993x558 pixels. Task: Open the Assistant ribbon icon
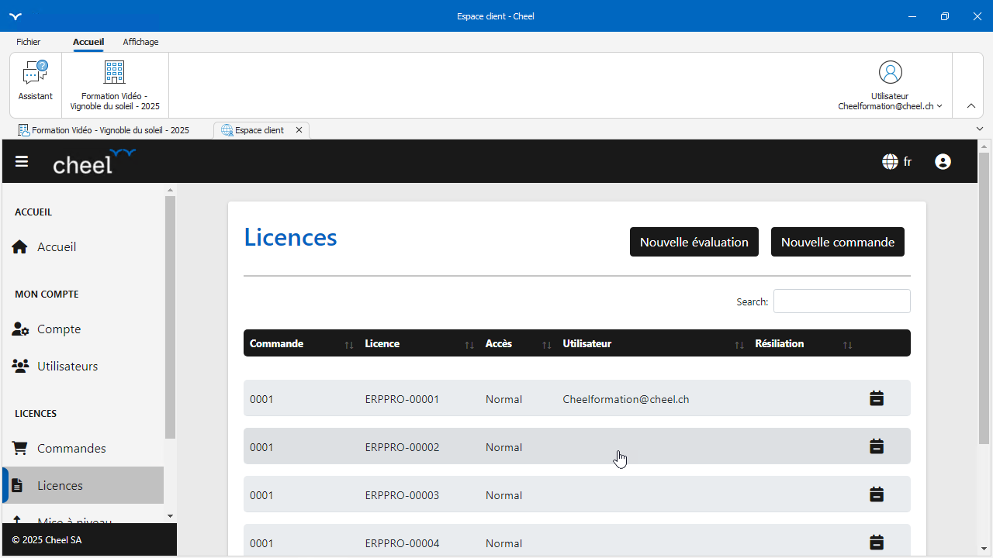(x=36, y=73)
